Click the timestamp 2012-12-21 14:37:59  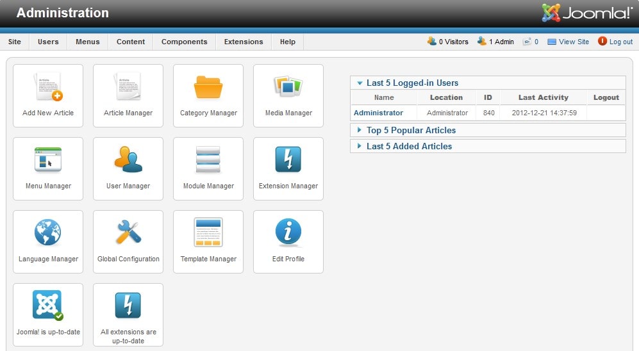coord(544,113)
